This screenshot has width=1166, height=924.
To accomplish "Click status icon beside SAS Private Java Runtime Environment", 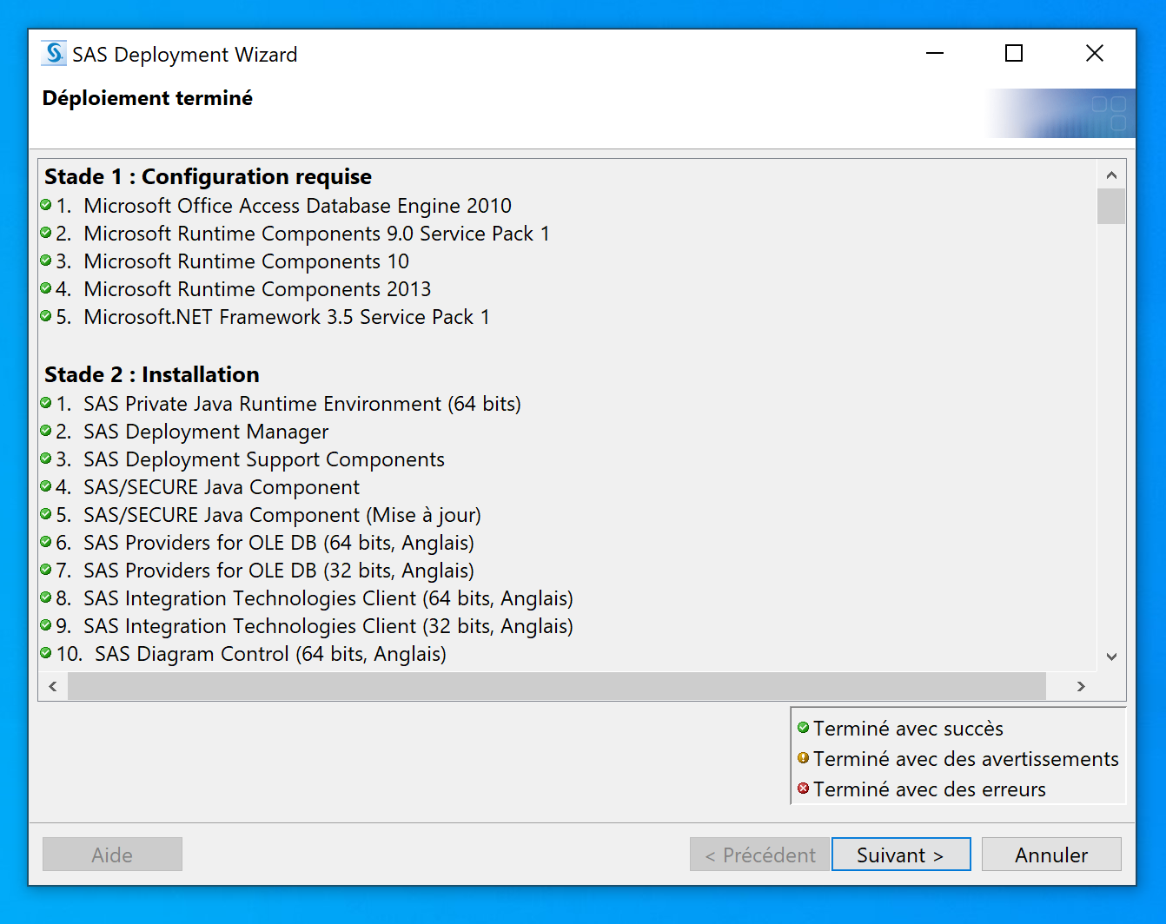I will click(x=46, y=403).
